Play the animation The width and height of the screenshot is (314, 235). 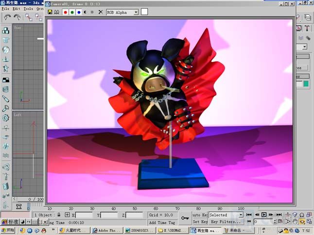264,215
